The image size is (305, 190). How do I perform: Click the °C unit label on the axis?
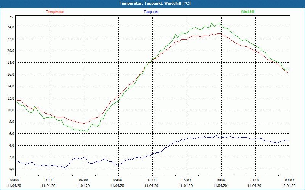[x=12, y=17]
